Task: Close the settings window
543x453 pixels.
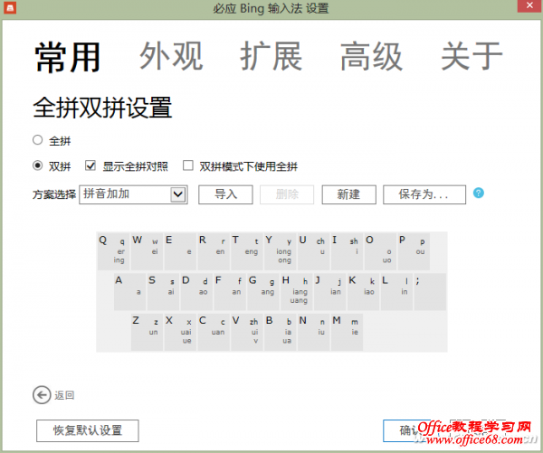Action: coord(529,6)
